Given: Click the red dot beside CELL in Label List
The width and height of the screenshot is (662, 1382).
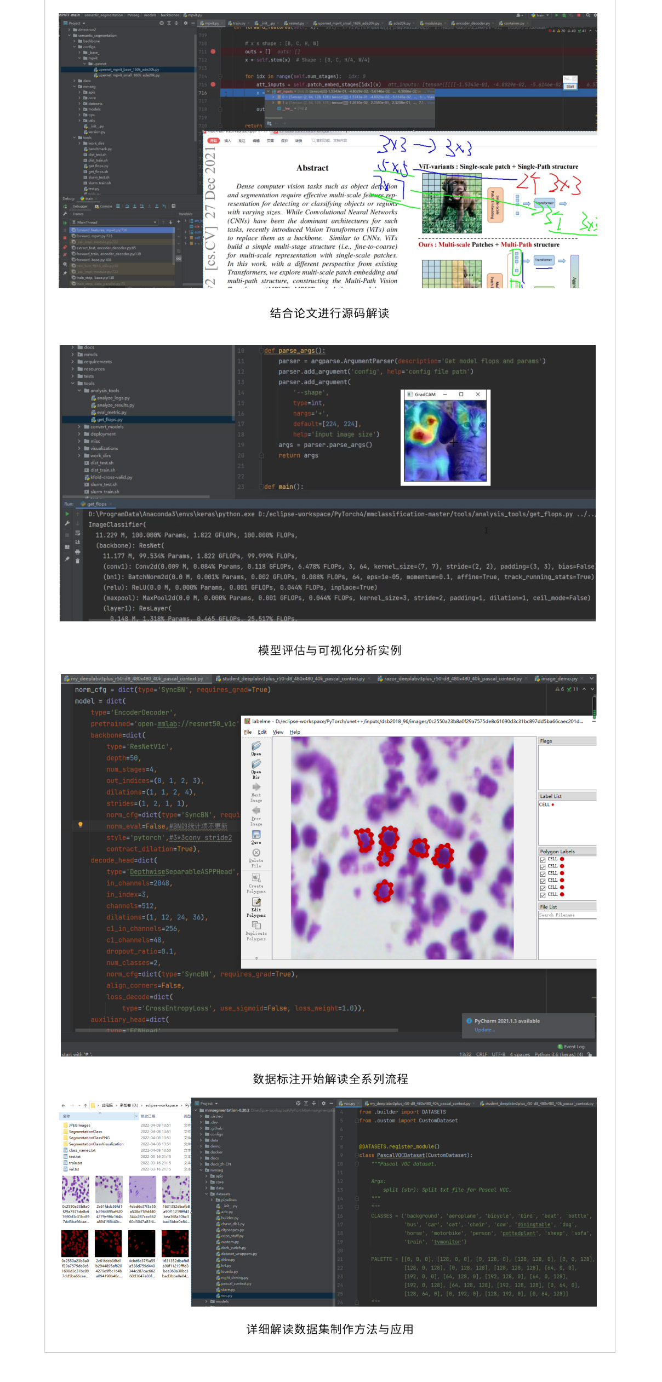Looking at the screenshot, I should point(553,805).
